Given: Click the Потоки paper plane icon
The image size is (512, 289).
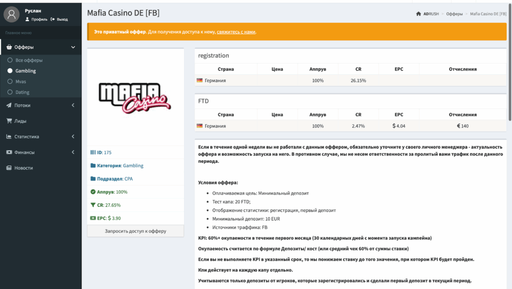Looking at the screenshot, I should 9,105.
